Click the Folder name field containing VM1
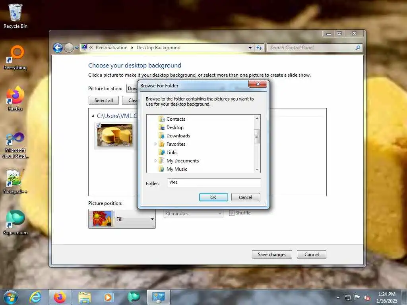This screenshot has width=407, height=305. click(214, 183)
